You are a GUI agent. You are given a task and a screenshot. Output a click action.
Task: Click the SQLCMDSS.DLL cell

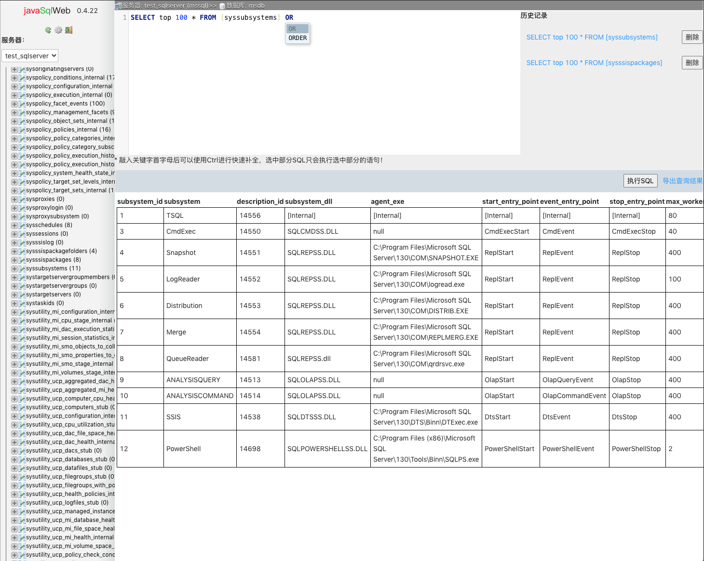point(327,231)
